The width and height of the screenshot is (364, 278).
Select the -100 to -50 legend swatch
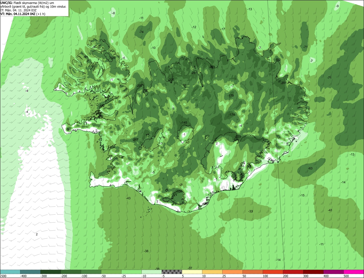coord(91,272)
